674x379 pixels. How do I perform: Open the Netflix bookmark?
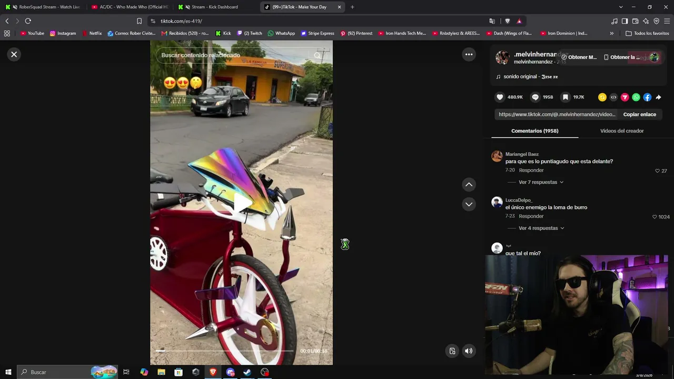tap(92, 33)
